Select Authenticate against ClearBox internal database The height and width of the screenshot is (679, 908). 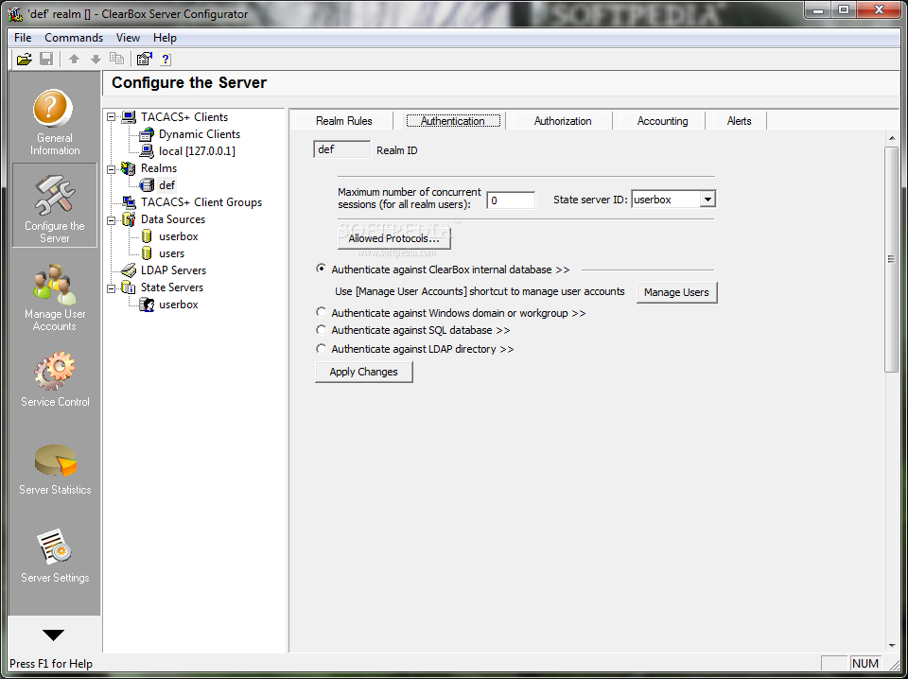tap(321, 270)
